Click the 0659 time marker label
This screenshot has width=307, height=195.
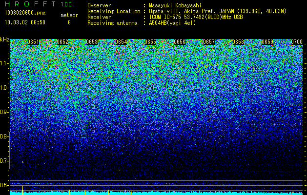(x=267, y=42)
